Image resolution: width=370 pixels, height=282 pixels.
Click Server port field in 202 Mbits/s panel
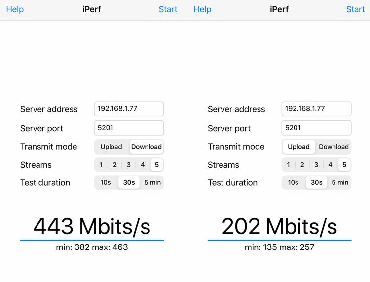point(316,128)
